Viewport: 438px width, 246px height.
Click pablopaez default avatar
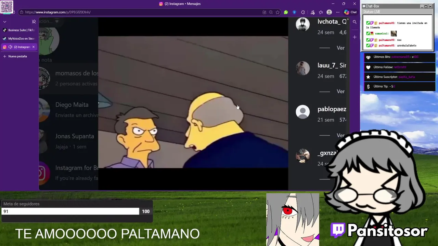pos(303,112)
